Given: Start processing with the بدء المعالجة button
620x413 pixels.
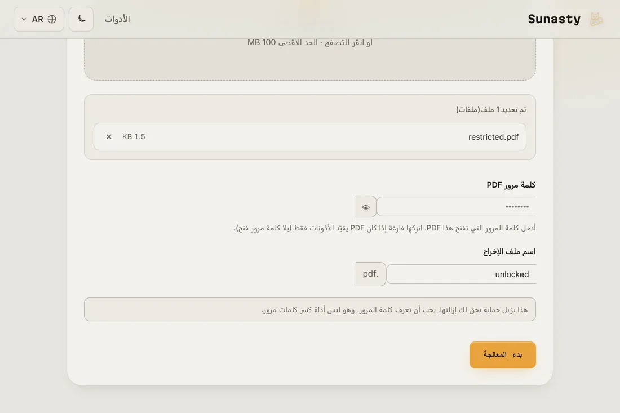Looking at the screenshot, I should click(503, 355).
